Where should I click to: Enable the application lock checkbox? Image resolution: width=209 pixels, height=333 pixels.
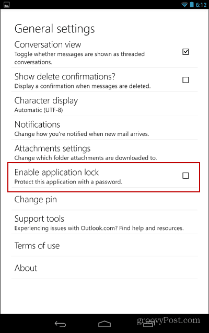[185, 176]
